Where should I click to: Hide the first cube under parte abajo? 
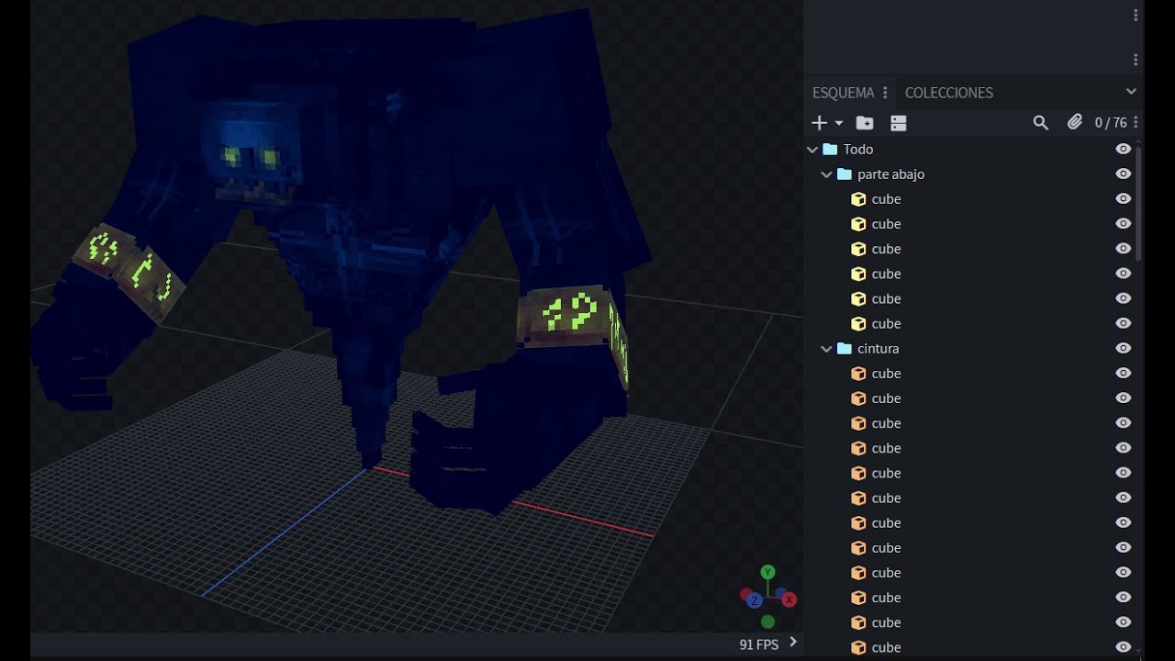1123,198
